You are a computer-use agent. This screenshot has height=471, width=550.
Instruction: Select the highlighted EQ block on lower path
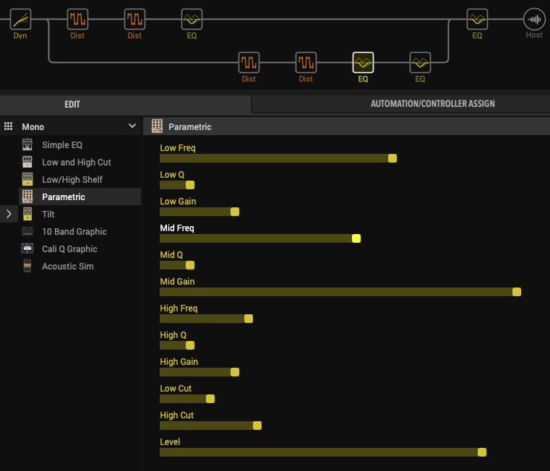pyautogui.click(x=363, y=63)
